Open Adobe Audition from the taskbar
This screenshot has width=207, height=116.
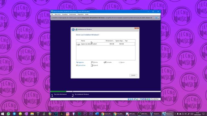pos(80,114)
